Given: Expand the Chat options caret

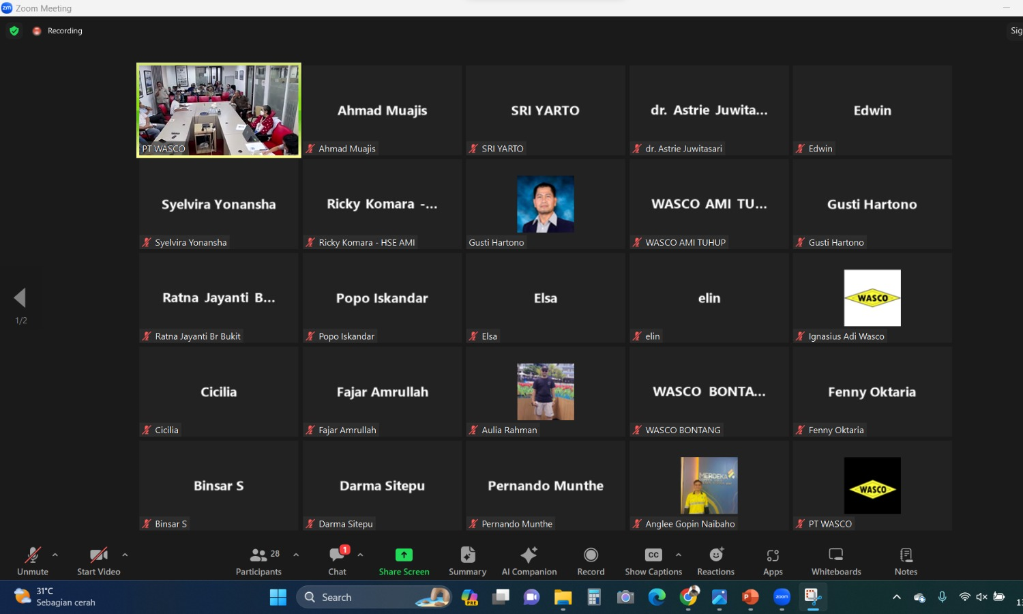Looking at the screenshot, I should pyautogui.click(x=360, y=555).
